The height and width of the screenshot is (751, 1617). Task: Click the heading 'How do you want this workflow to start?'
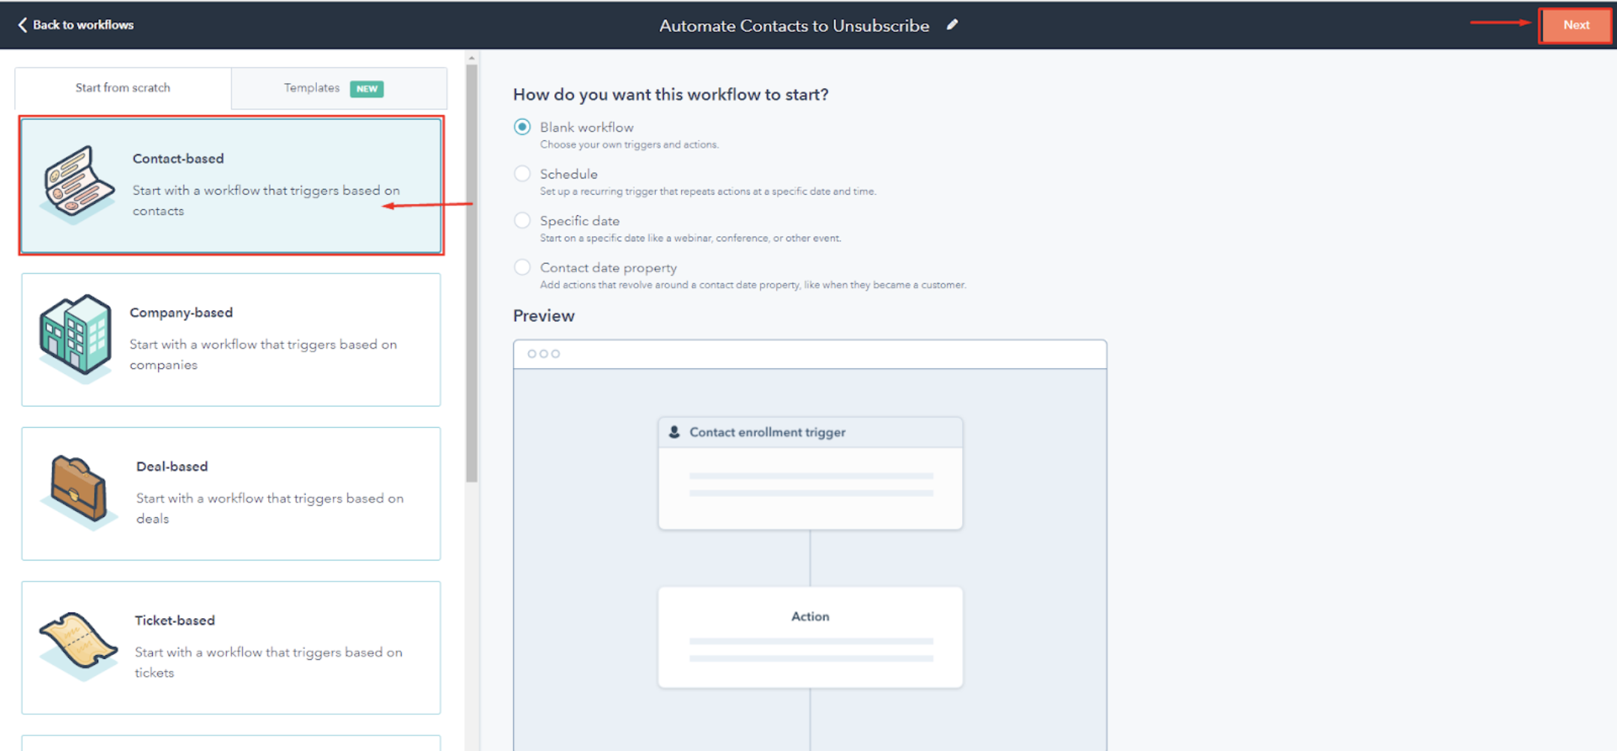pyautogui.click(x=671, y=94)
